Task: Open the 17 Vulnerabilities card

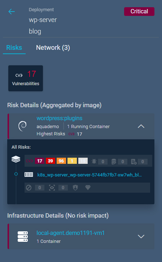Action: 26,78
